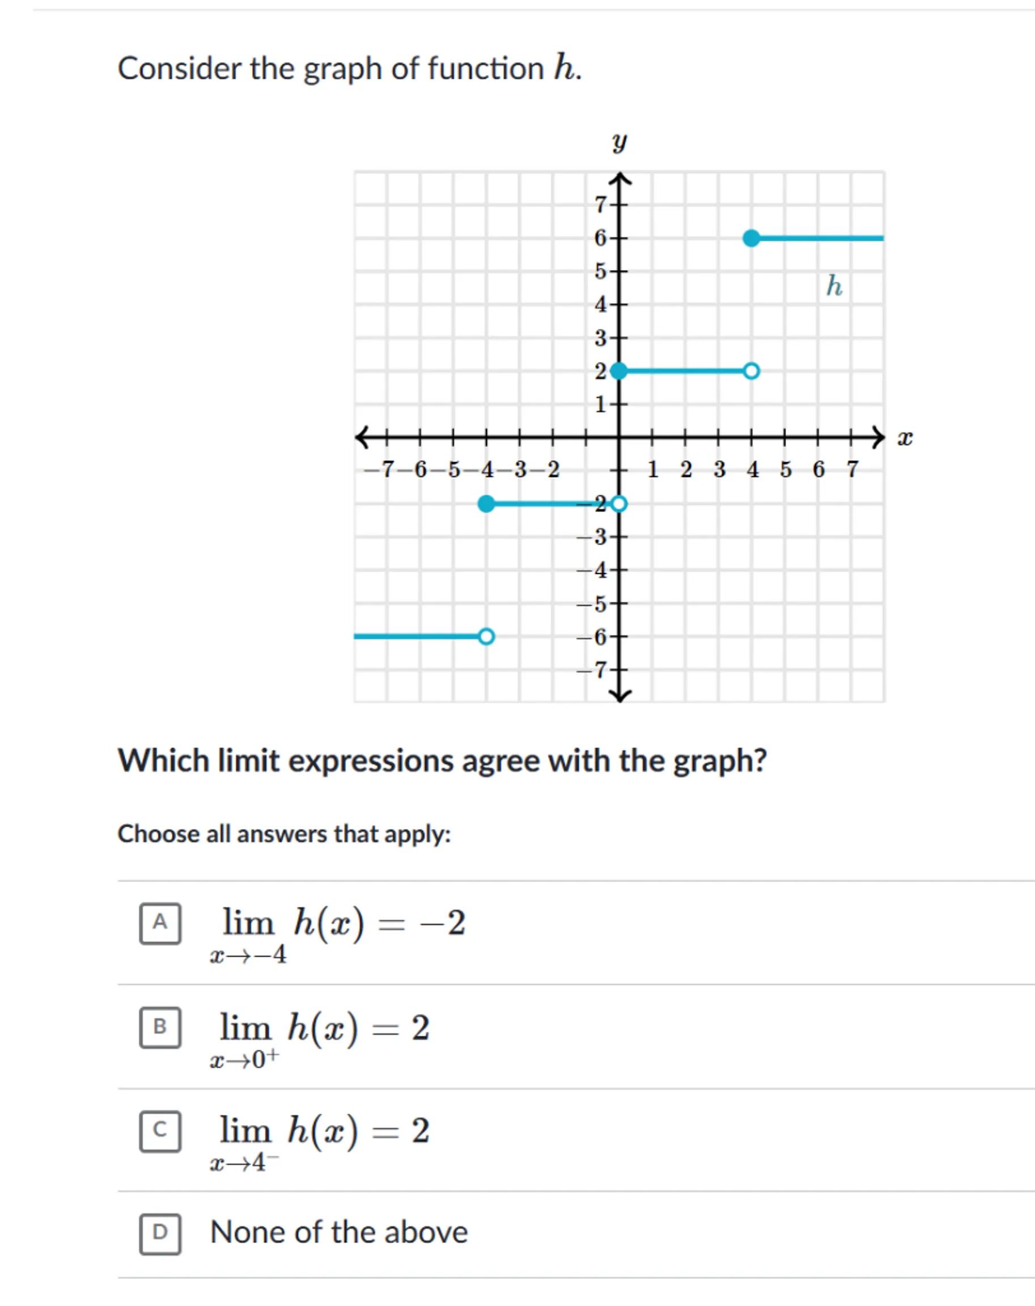The width and height of the screenshot is (1035, 1306).
Task: Click the 'Choose all answers that apply' instruction
Action: pos(284,834)
